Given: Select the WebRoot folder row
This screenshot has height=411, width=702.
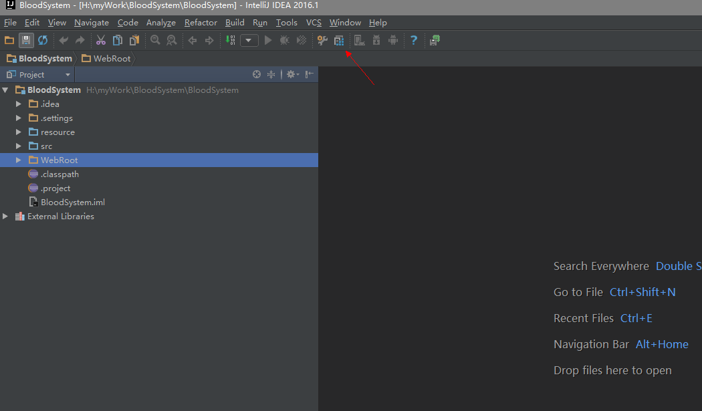Looking at the screenshot, I should pos(159,160).
